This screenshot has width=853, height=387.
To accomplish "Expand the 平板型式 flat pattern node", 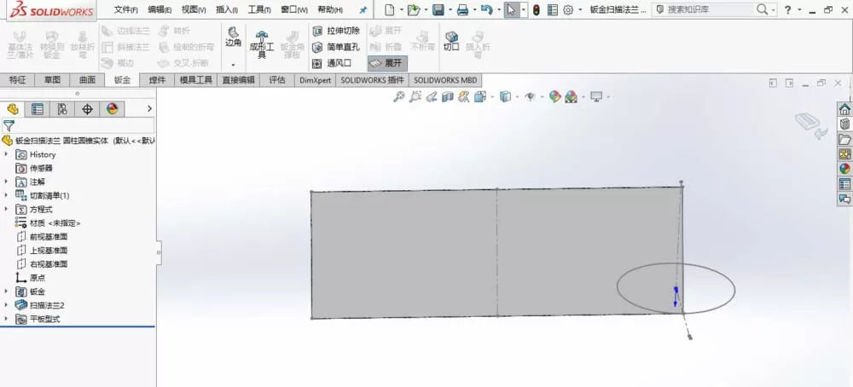I will click(x=7, y=319).
